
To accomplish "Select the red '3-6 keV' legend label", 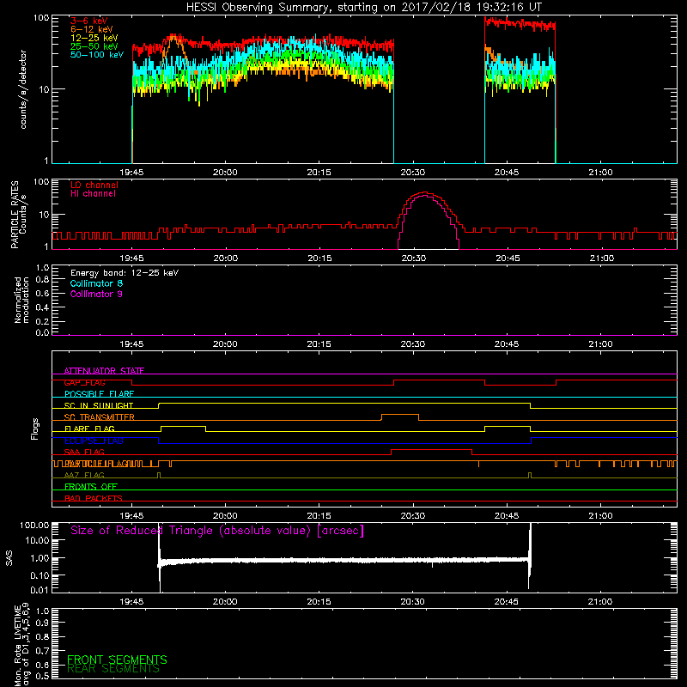I will tap(89, 21).
